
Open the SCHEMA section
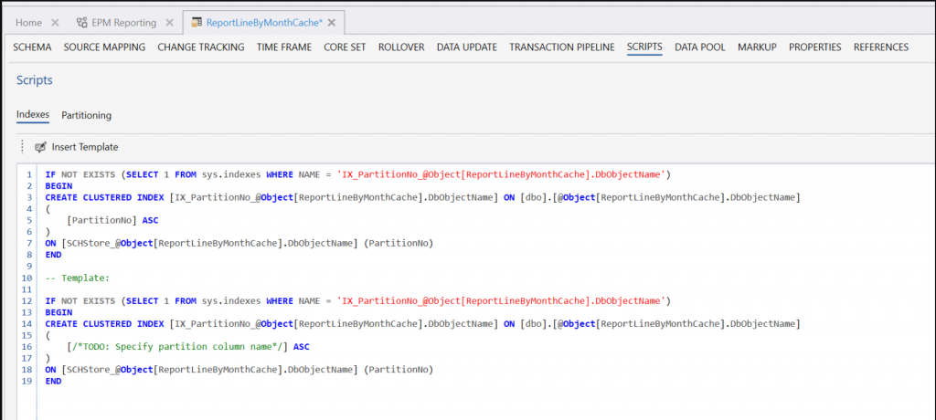(32, 47)
